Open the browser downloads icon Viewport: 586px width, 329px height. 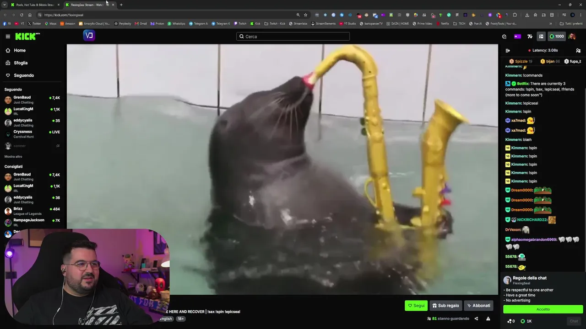tap(526, 15)
